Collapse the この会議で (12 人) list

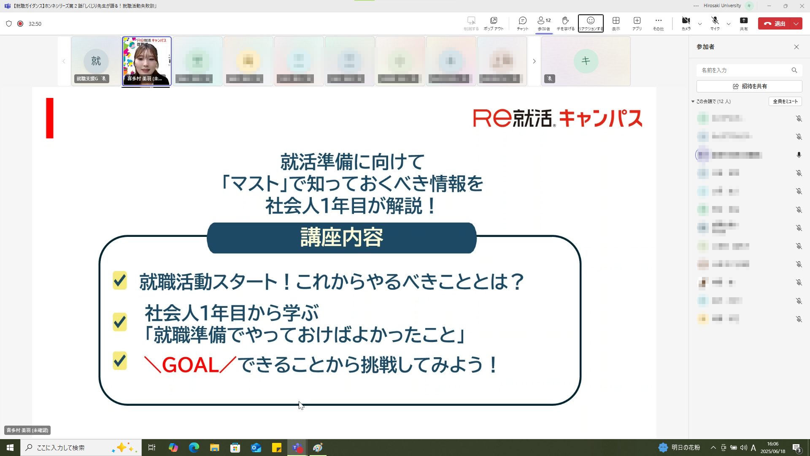[x=693, y=101]
